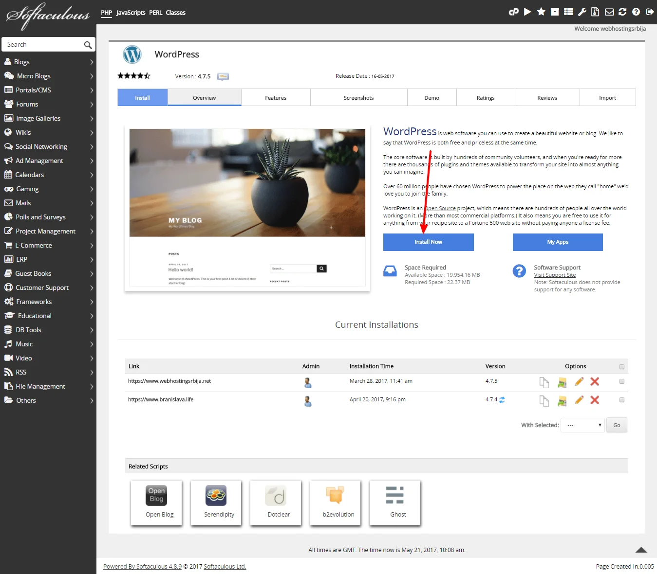Image resolution: width=657 pixels, height=574 pixels.
Task: Expand the Social Networking category
Action: click(48, 146)
